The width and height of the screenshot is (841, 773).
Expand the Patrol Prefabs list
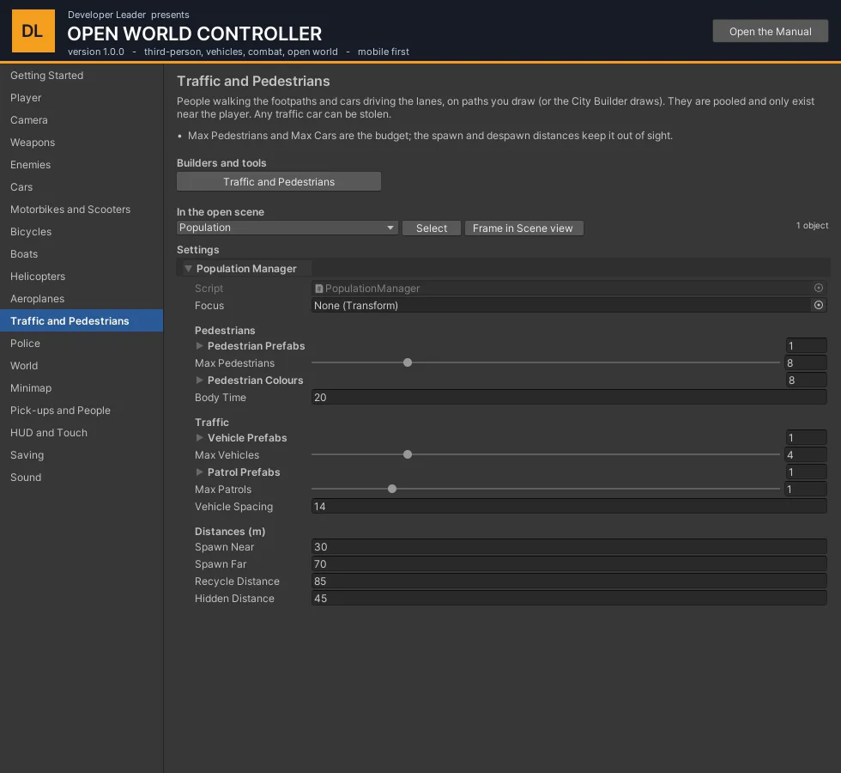199,472
